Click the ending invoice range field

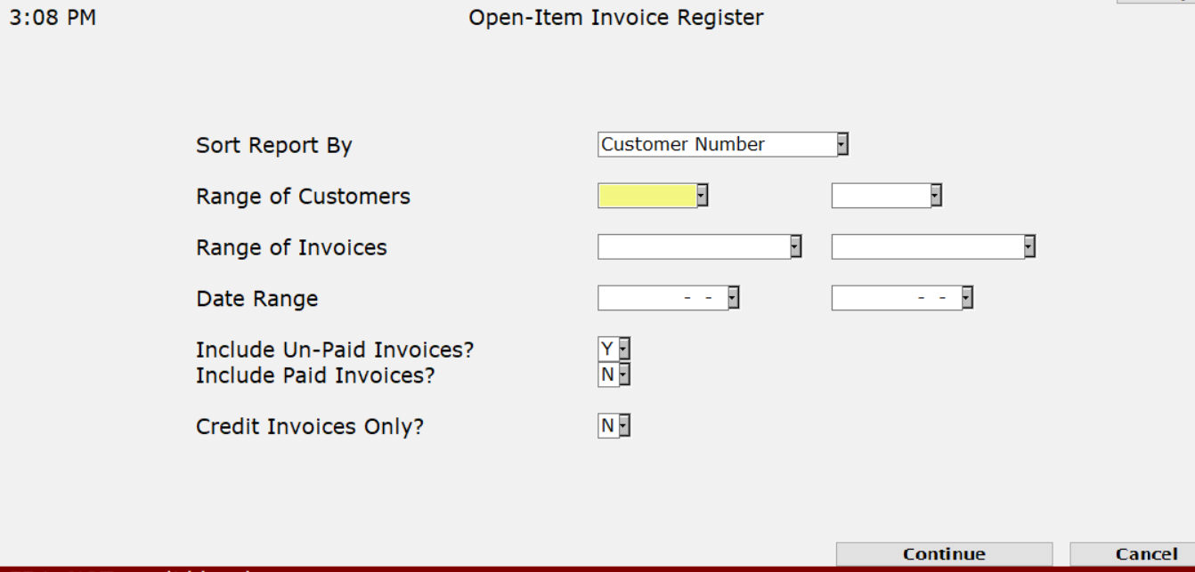pos(927,246)
